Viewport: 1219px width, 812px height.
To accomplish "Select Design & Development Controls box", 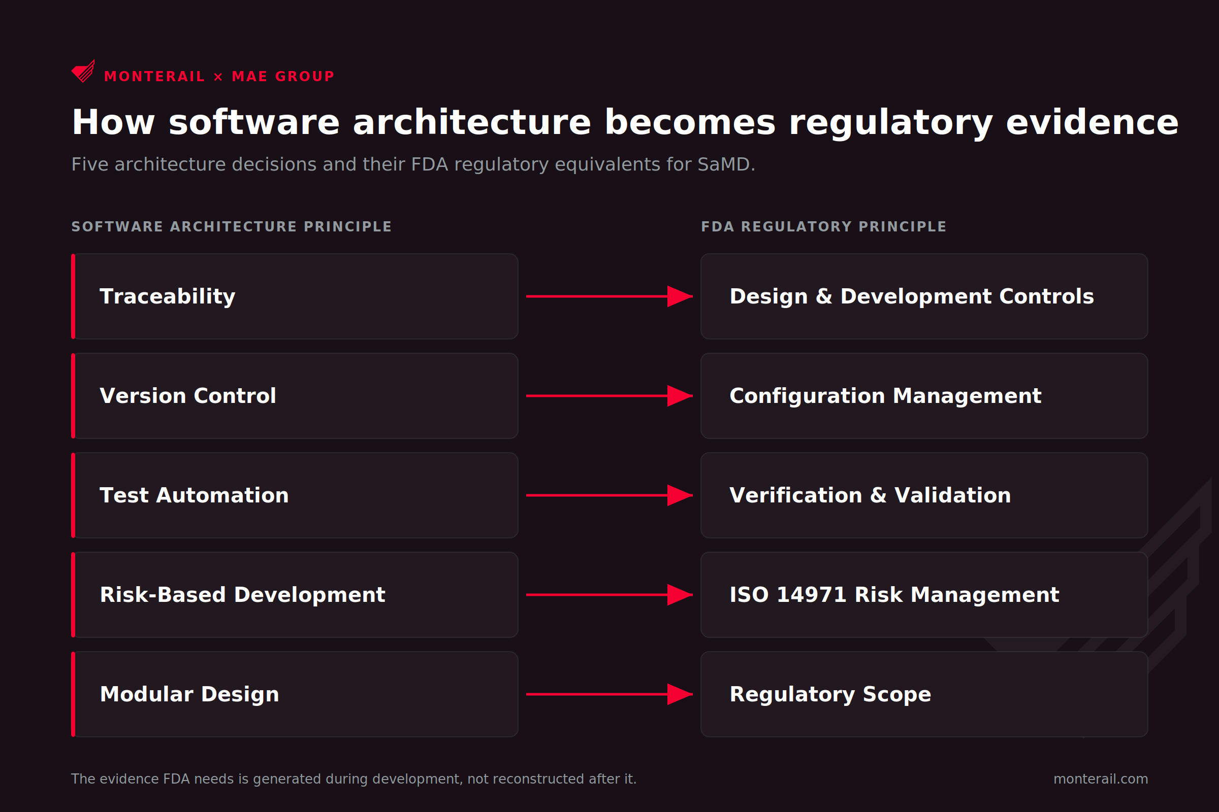I will (924, 296).
